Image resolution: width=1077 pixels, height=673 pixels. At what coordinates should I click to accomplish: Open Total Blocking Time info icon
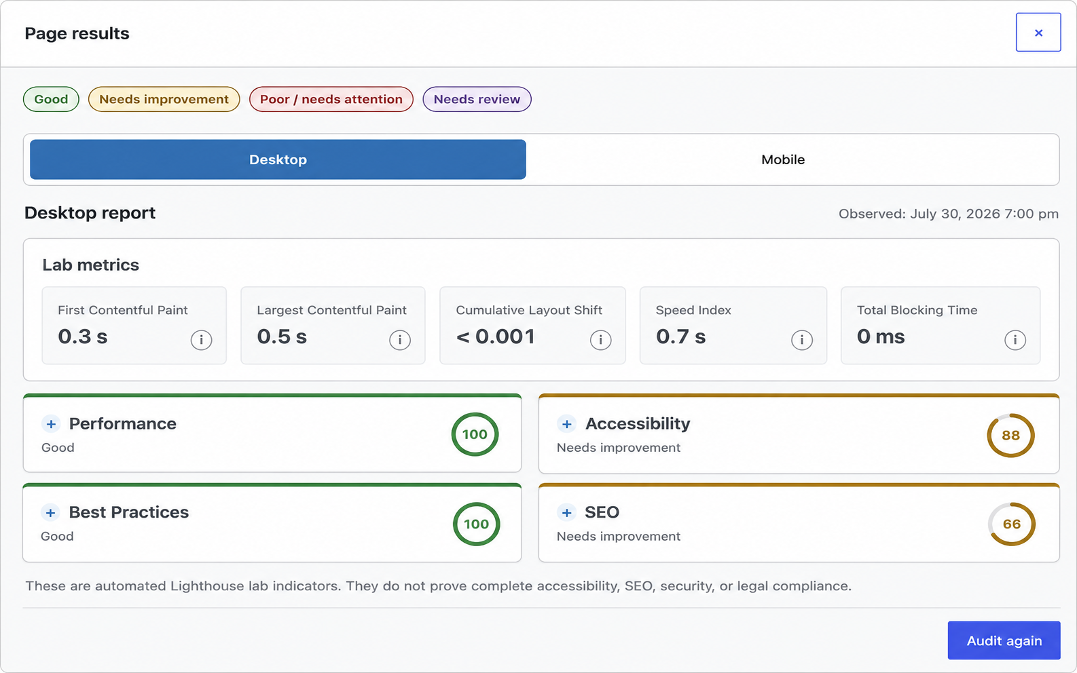1015,340
